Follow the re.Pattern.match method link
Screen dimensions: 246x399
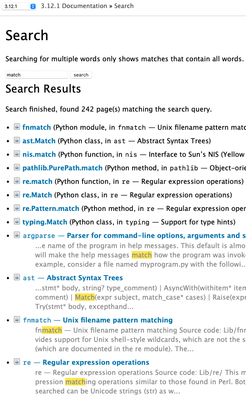coord(50,208)
